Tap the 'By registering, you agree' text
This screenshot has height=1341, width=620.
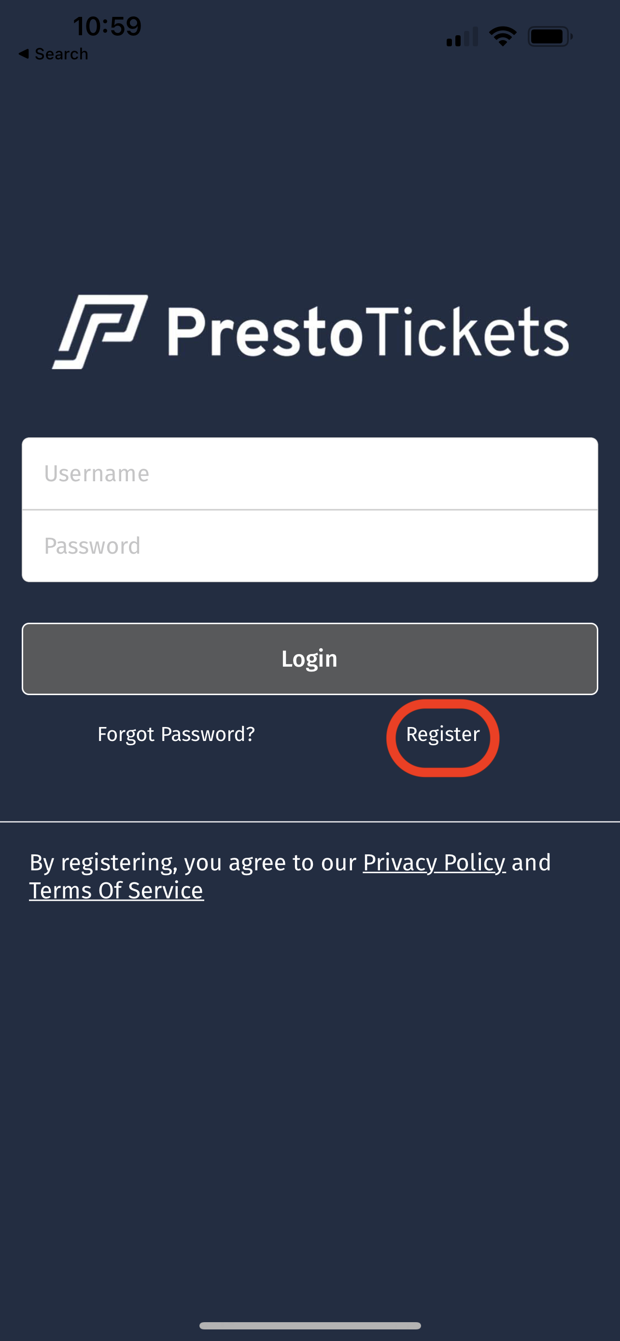tap(193, 863)
